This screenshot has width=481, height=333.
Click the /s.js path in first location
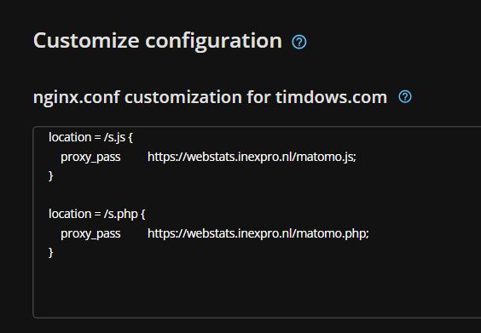(114, 137)
